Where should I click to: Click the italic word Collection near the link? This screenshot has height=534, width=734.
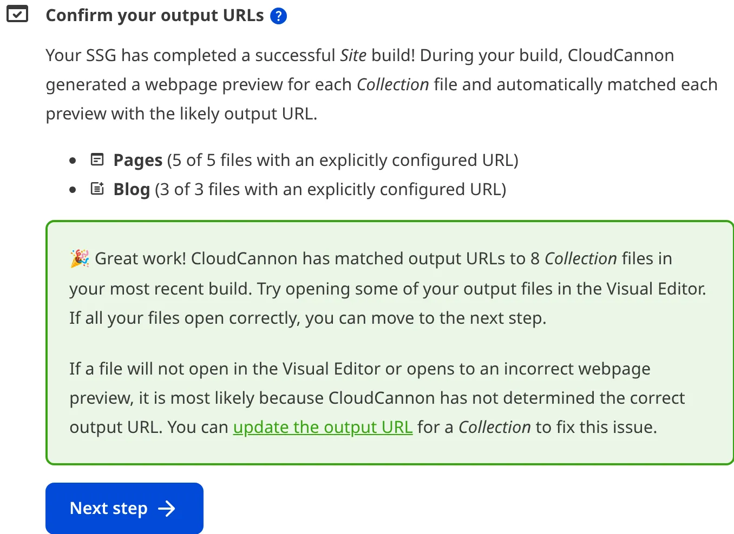[494, 427]
